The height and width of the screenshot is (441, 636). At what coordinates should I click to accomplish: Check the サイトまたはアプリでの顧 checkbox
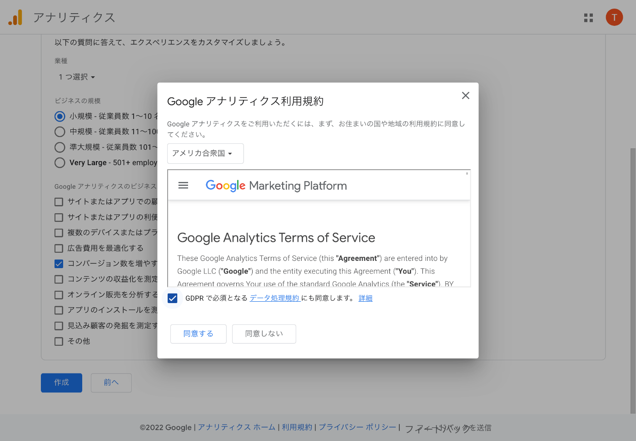tap(59, 202)
